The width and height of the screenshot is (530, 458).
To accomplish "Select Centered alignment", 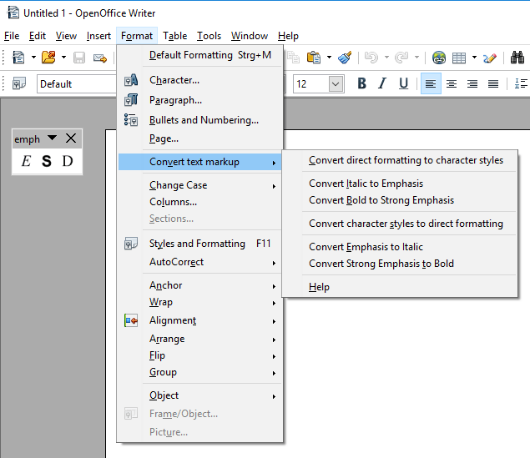I will point(452,83).
